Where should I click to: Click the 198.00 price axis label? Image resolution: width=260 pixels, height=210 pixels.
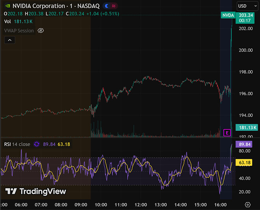click(x=246, y=72)
